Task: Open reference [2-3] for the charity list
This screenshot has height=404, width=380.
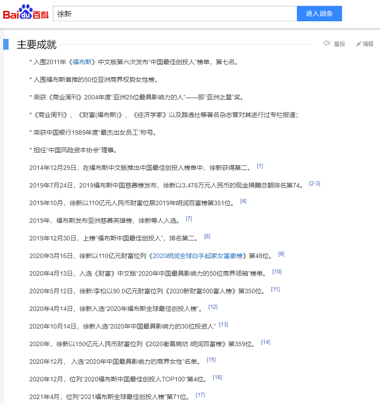Action: (315, 183)
